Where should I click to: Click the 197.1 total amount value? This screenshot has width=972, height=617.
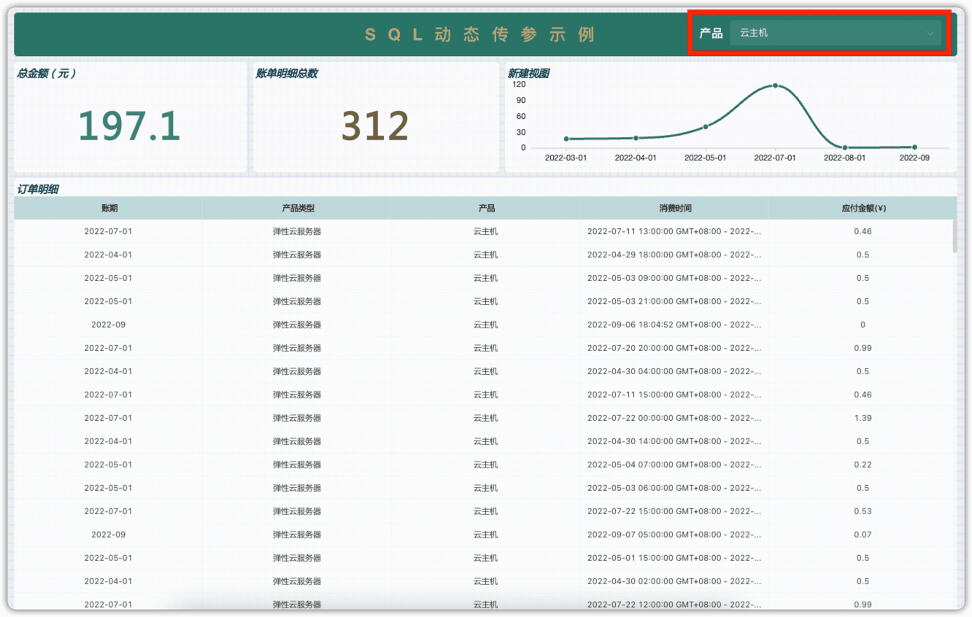point(129,126)
